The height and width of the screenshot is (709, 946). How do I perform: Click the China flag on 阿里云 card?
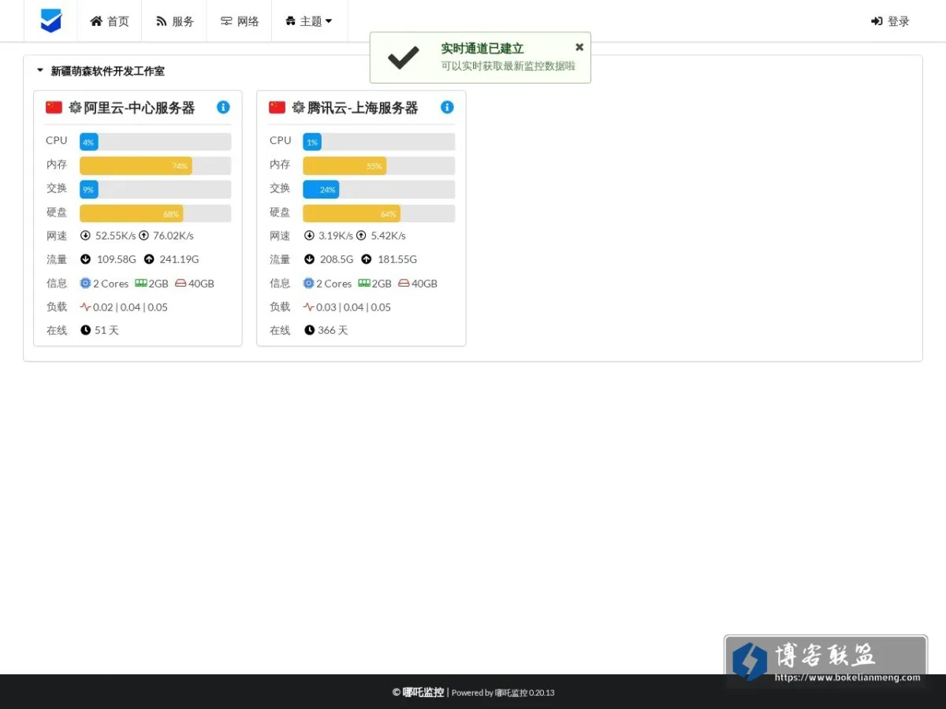54,107
